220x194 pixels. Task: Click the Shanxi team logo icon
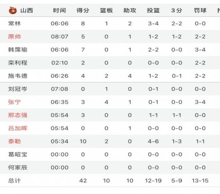tap(13, 11)
